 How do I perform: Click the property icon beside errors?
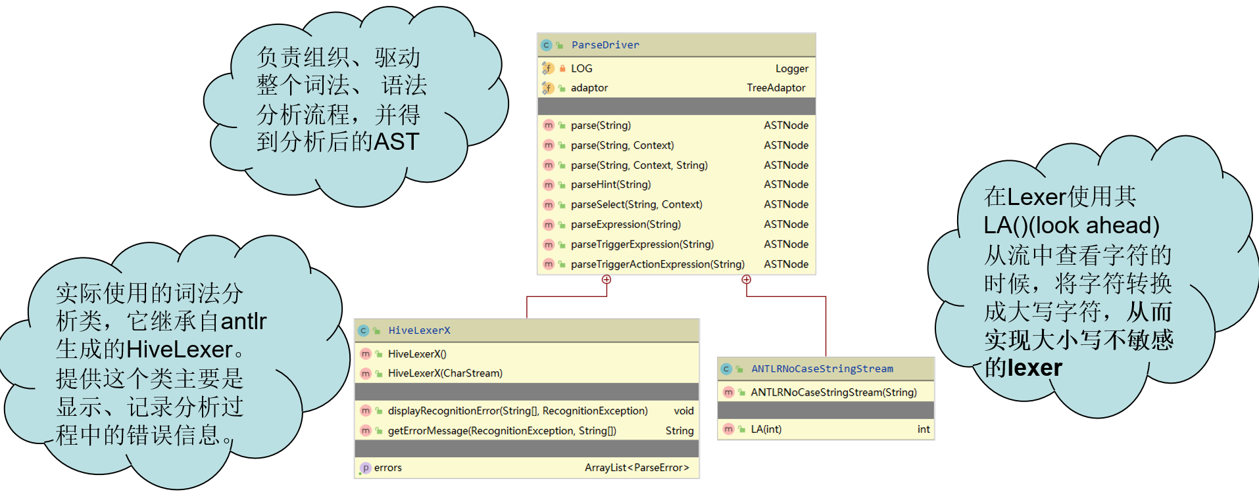[366, 468]
